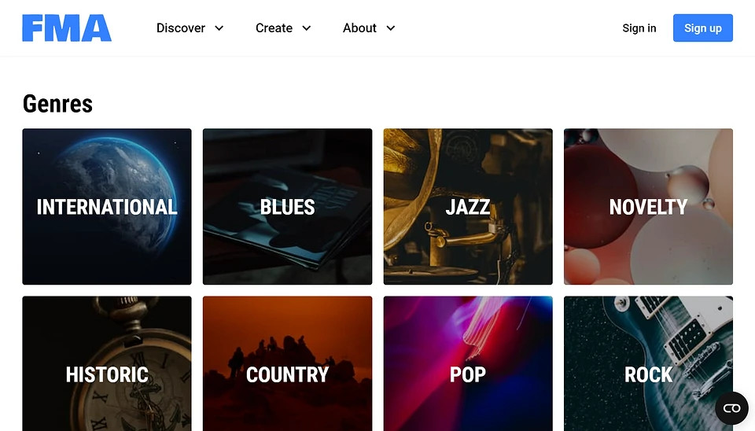Open the accessibility widget icon

click(x=731, y=408)
